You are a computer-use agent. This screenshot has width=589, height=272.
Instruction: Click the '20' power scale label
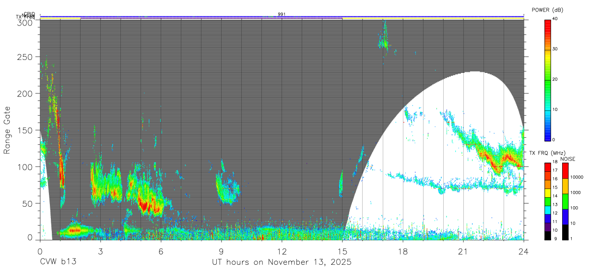[x=555, y=80]
